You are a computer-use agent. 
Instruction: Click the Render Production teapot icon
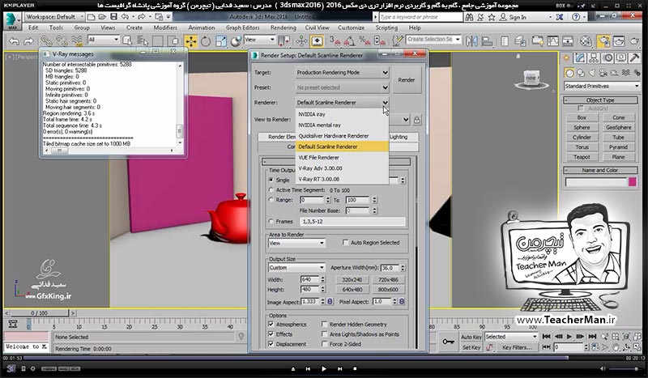634,41
